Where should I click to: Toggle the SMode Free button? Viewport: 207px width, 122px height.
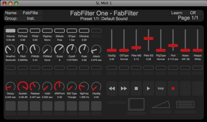click(59, 31)
